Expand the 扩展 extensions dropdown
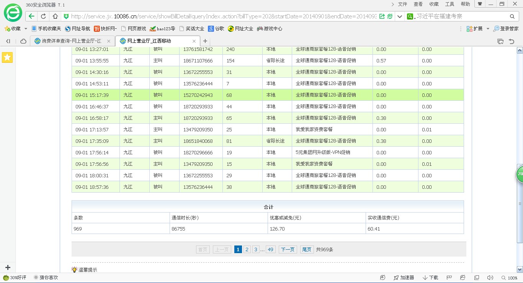 pyautogui.click(x=488, y=29)
